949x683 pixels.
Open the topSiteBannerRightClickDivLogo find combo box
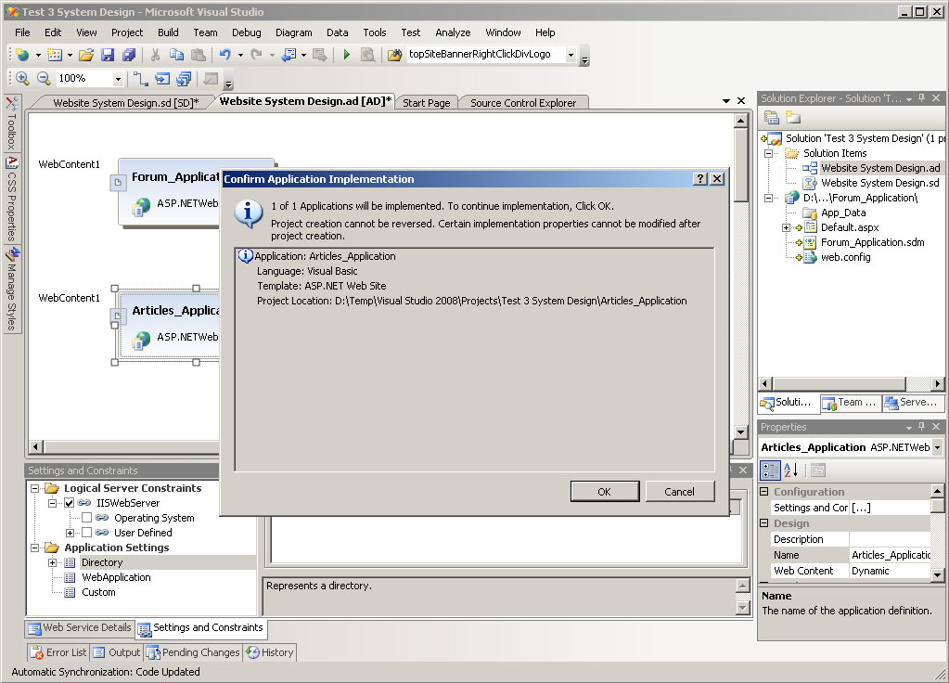571,55
